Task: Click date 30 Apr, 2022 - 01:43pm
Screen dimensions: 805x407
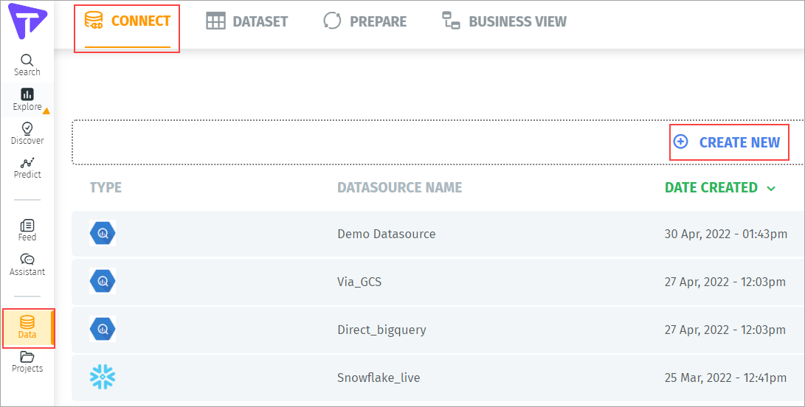Action: tap(726, 234)
